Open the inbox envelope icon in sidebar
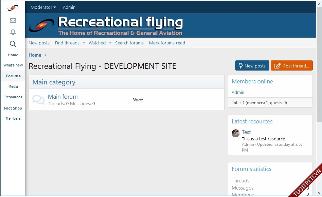This screenshot has width=322, height=197. point(13,20)
